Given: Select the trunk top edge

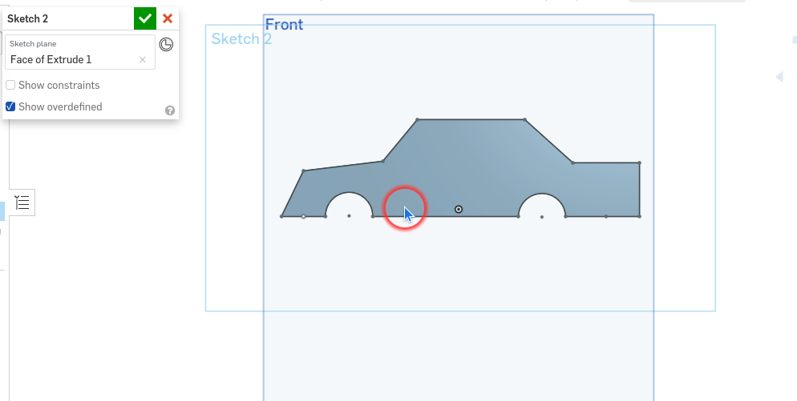Looking at the screenshot, I should (x=606, y=163).
